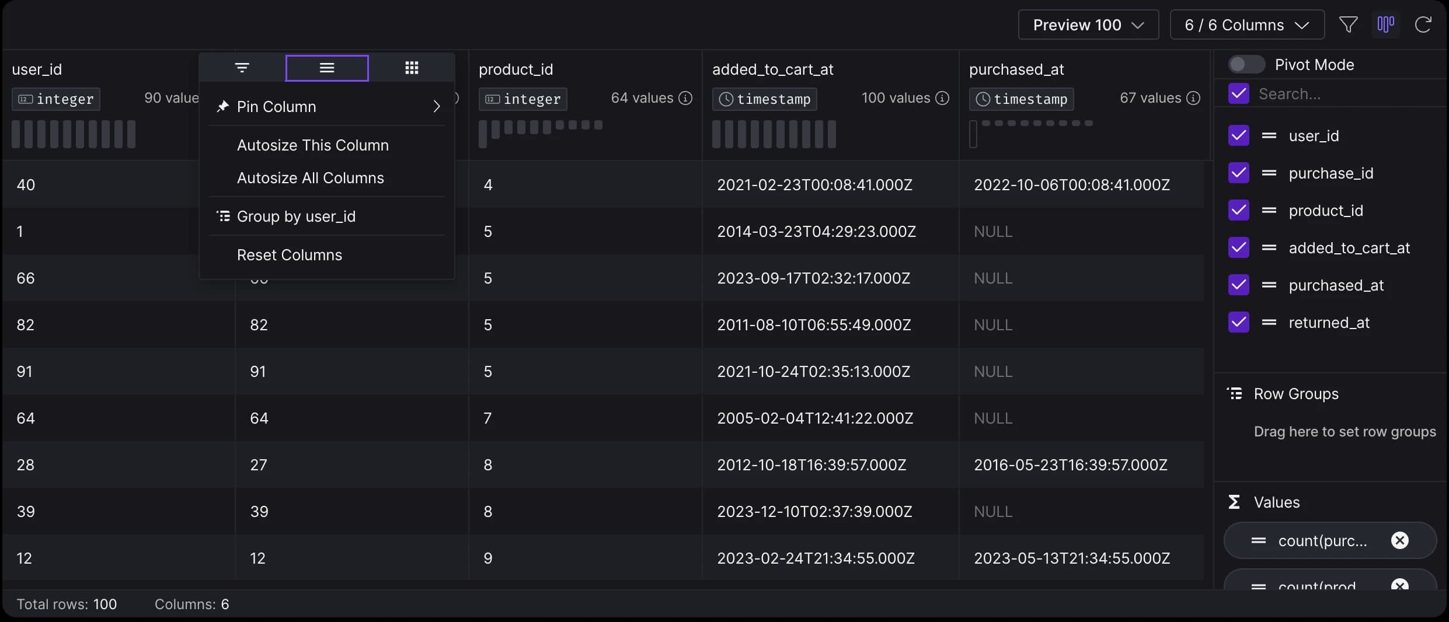Switch to the filter tab of column menu
This screenshot has width=1449, height=622.
pos(242,68)
